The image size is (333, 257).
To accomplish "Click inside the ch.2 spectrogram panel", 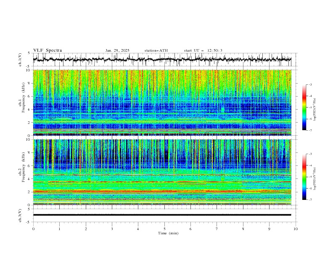I will tap(162, 172).
